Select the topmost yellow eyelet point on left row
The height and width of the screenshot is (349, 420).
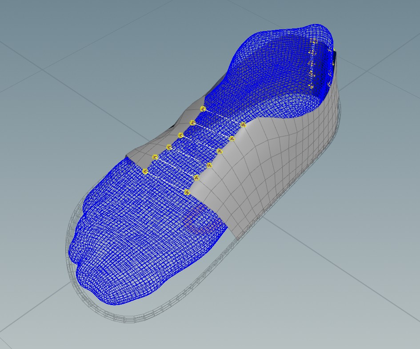tap(203, 108)
